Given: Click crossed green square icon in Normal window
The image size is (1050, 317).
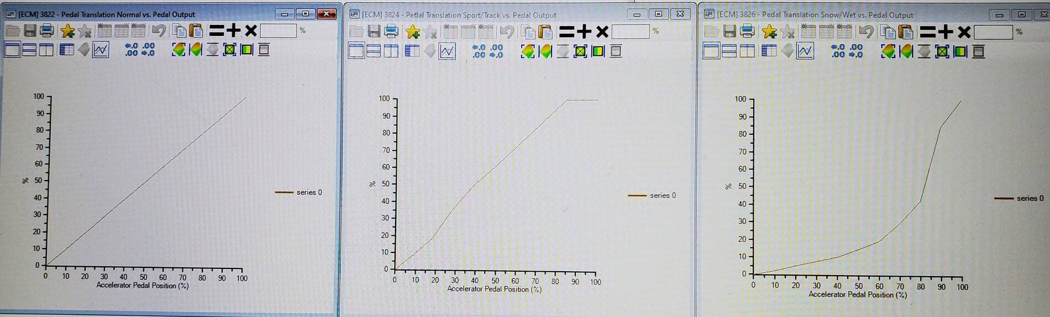Looking at the screenshot, I should click(x=230, y=50).
